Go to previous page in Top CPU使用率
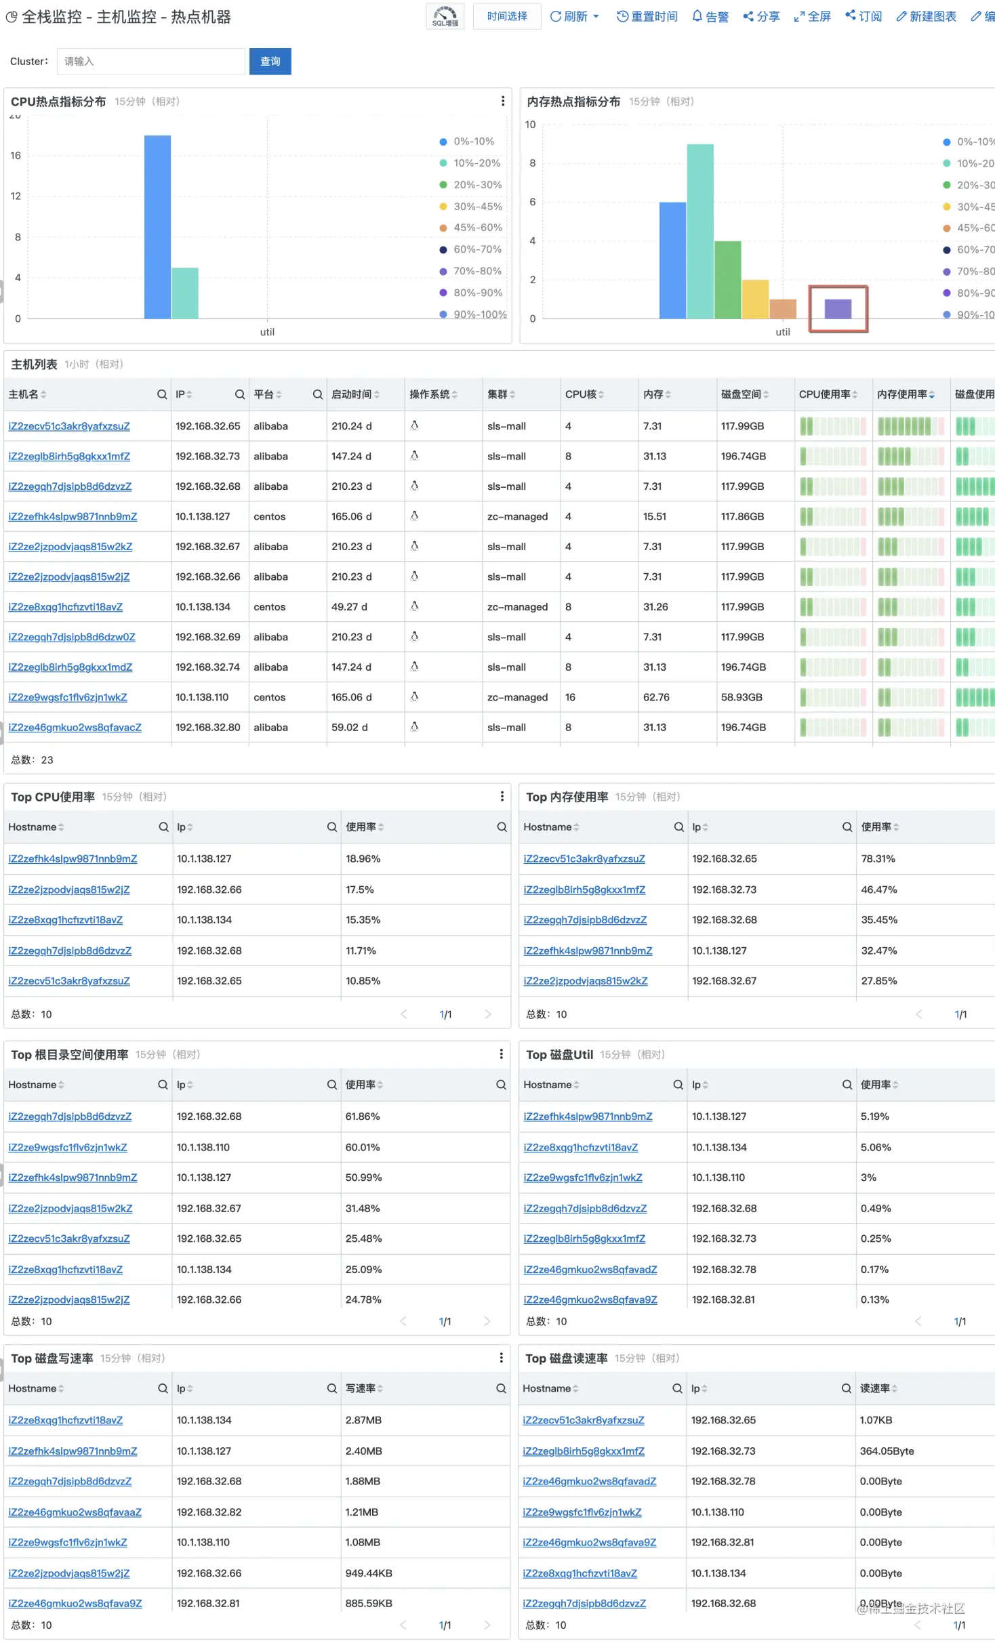 coord(404,1014)
